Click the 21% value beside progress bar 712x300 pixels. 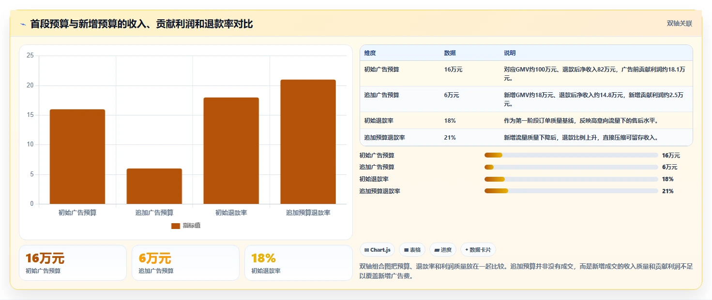[668, 191]
